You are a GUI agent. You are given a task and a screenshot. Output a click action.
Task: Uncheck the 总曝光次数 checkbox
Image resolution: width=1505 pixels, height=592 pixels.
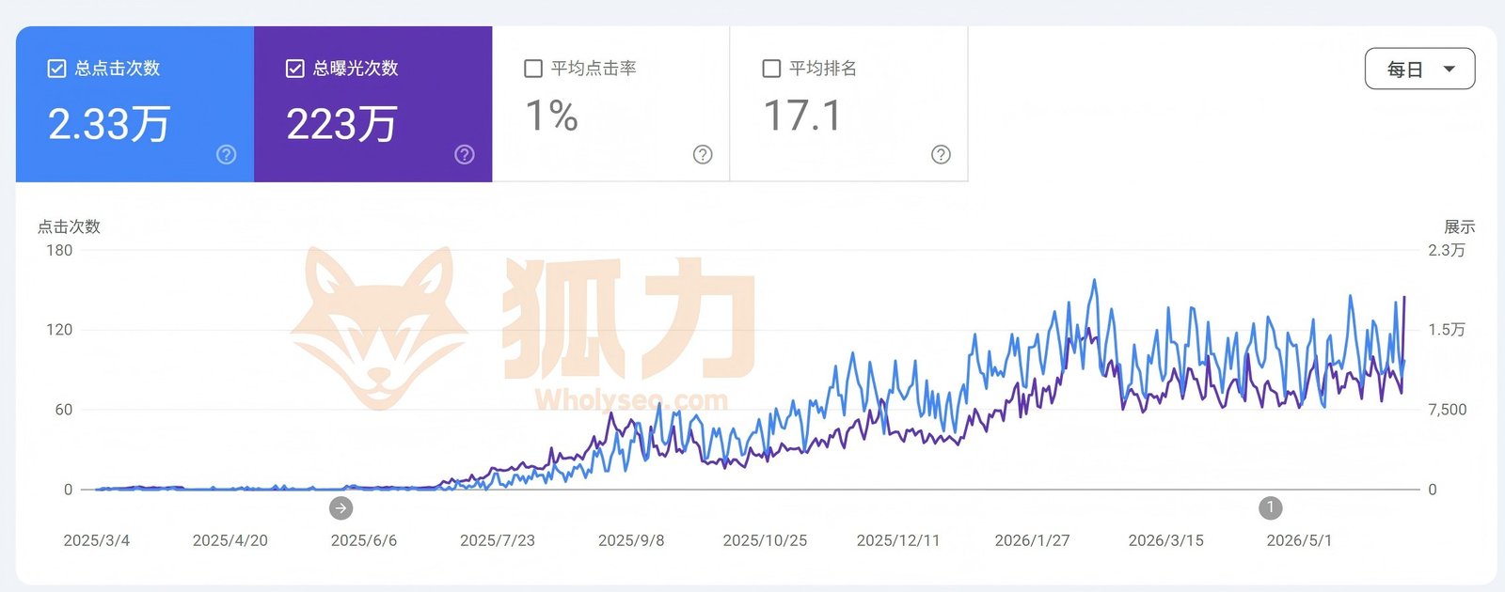(294, 69)
